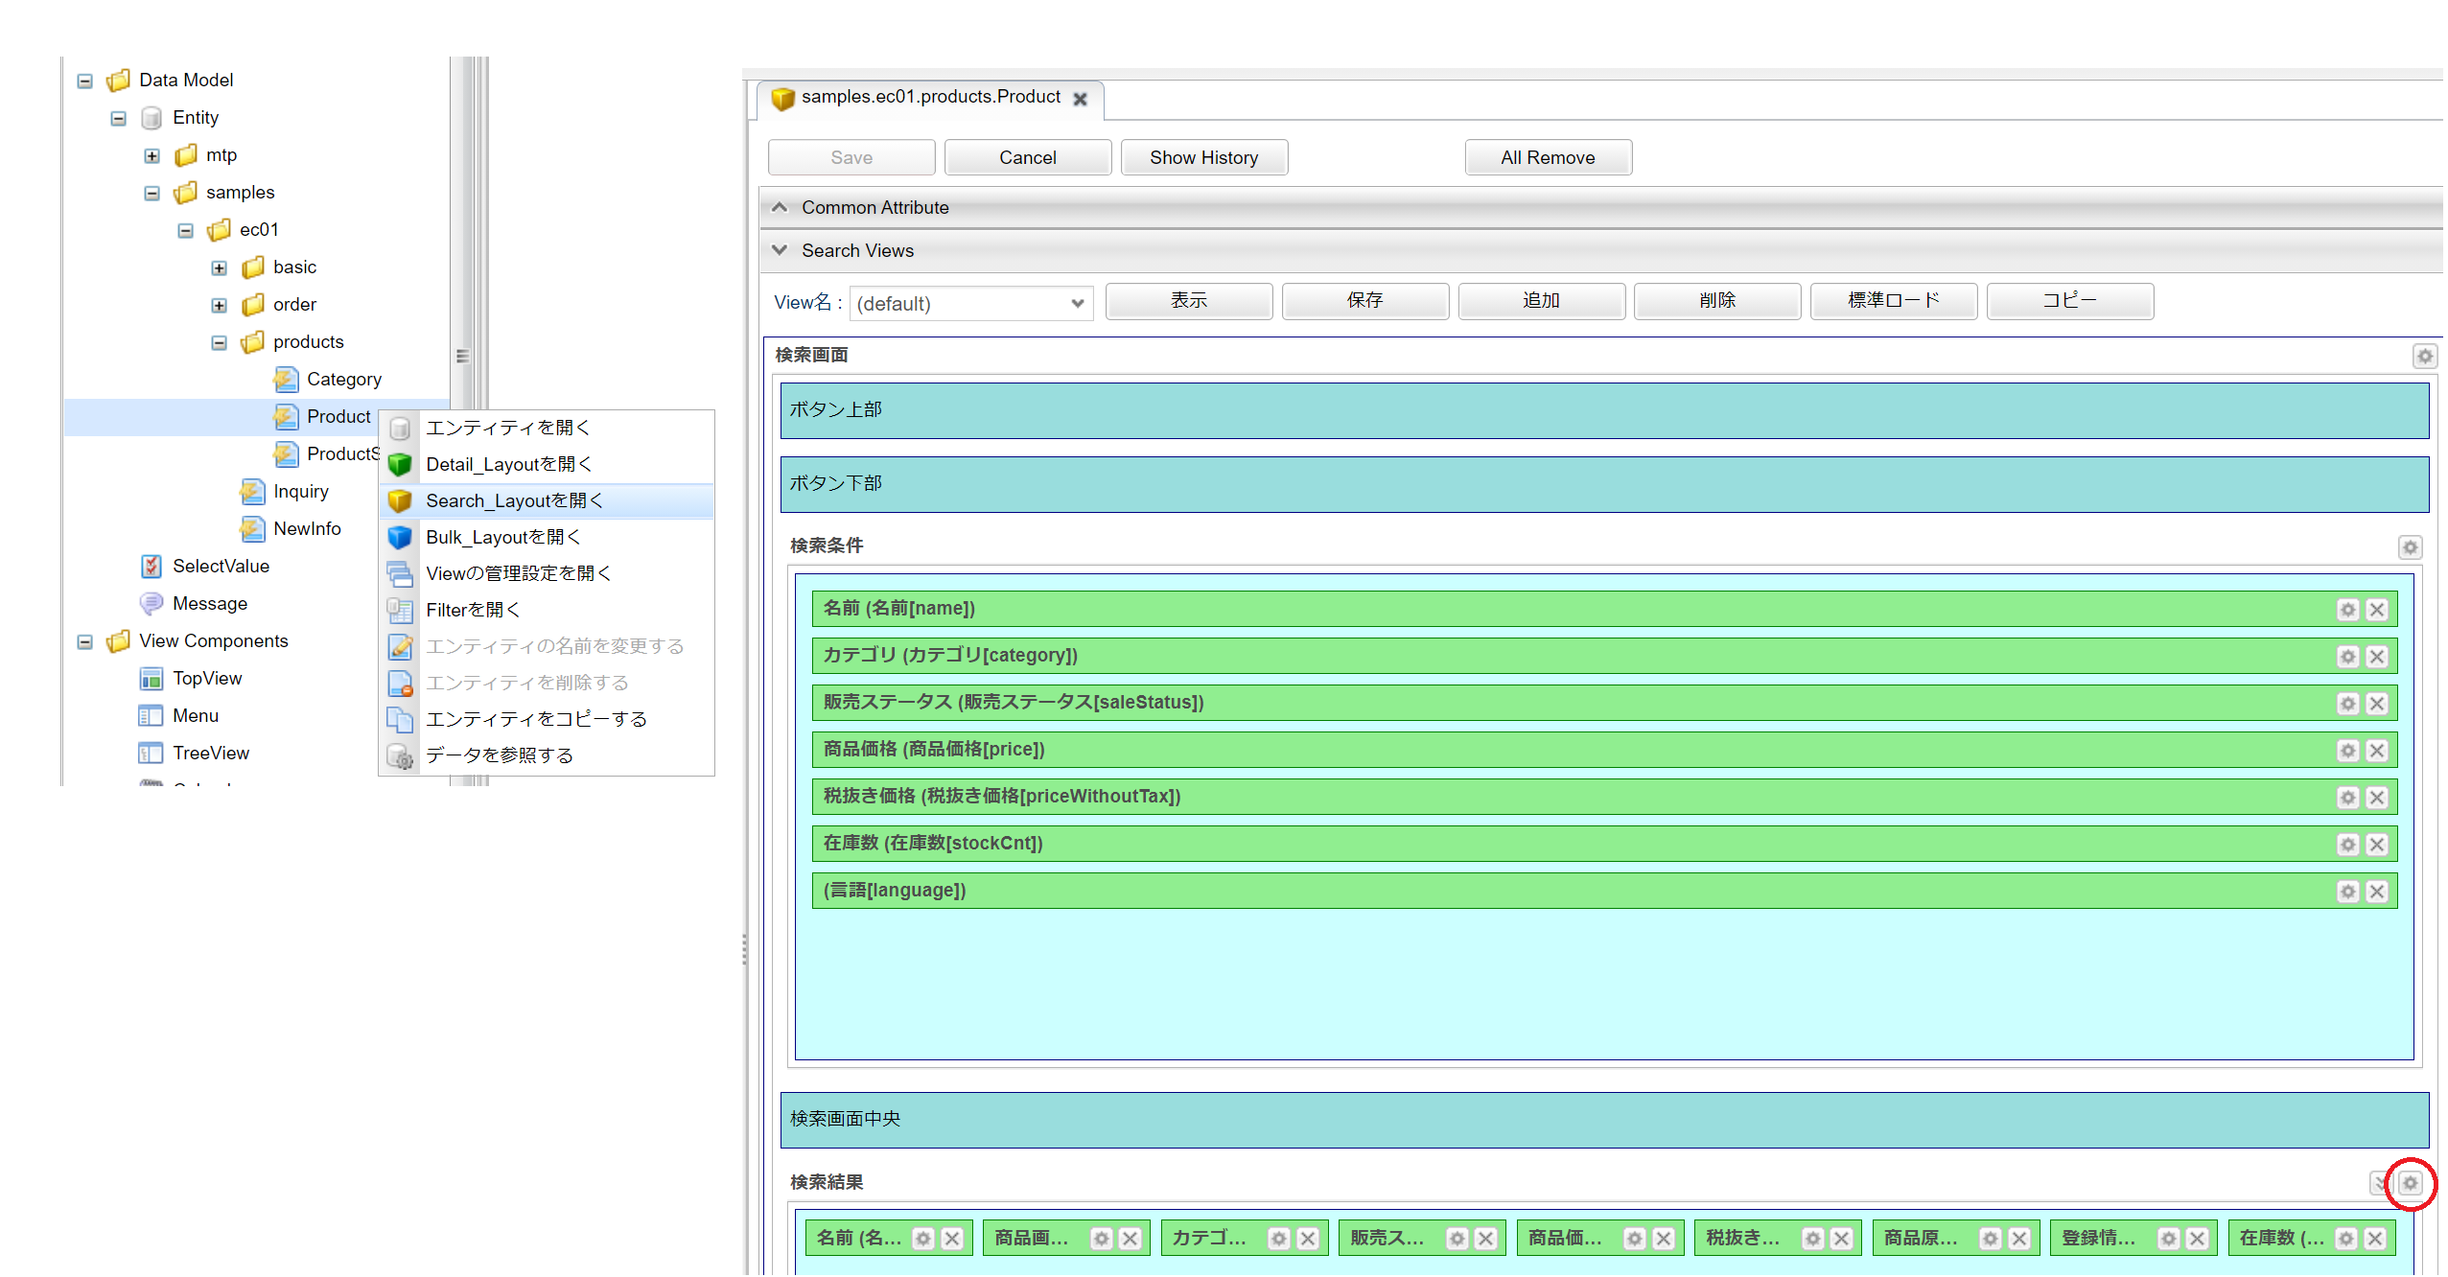Collapse the Search Views section
This screenshot has width=2448, height=1277.
pos(782,249)
